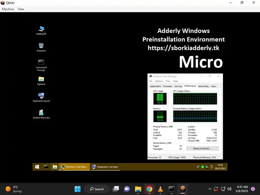Viewport: 260px width, 195px height.
Task: Open File Explorer on host taskbar
Action: [x=138, y=189]
